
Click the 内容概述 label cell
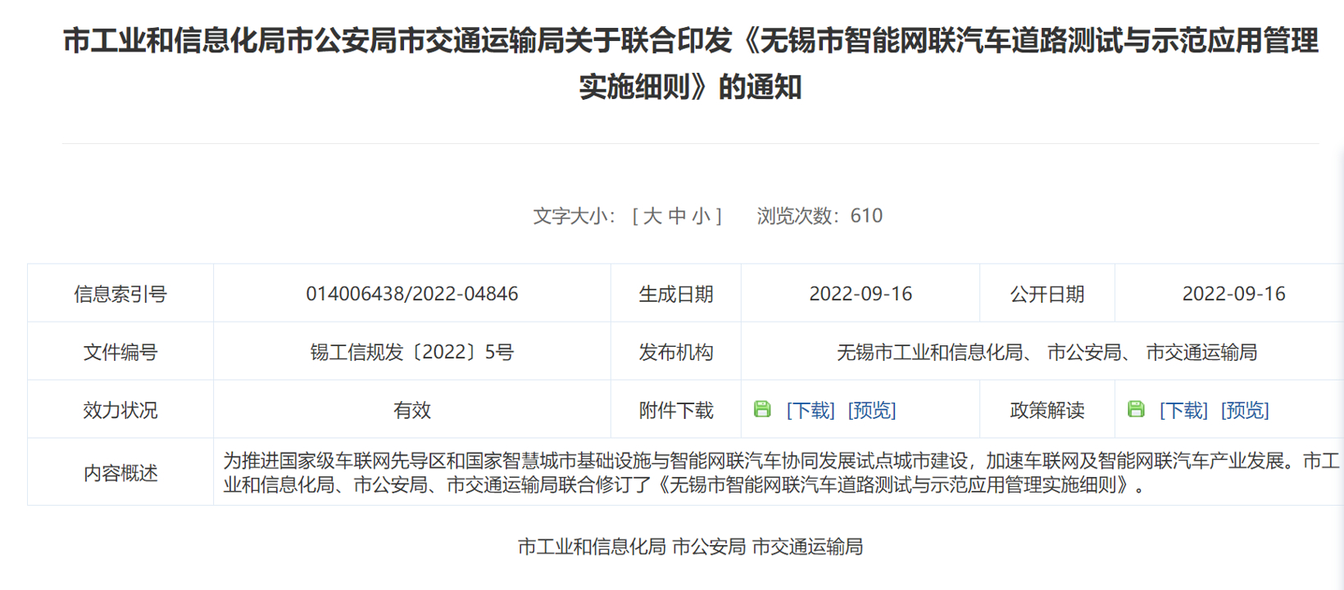click(120, 473)
